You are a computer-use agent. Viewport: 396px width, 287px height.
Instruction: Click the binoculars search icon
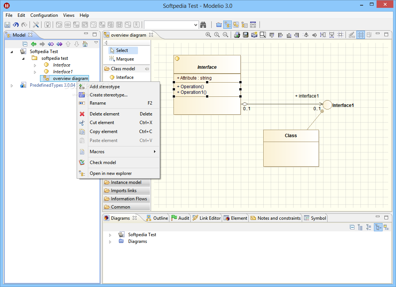pos(203,25)
